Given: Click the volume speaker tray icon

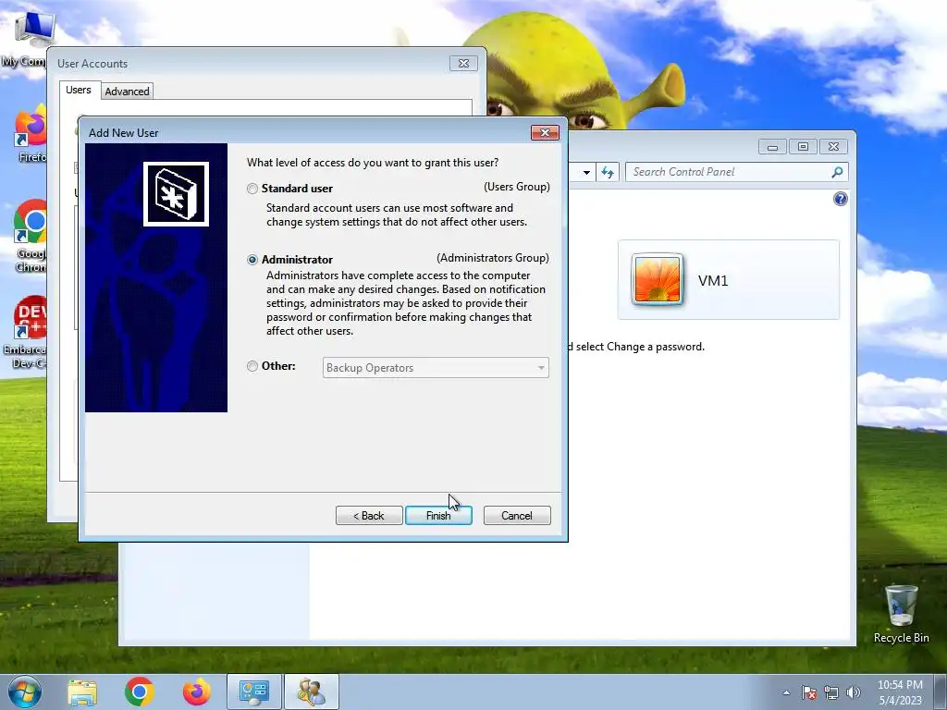Looking at the screenshot, I should (853, 692).
